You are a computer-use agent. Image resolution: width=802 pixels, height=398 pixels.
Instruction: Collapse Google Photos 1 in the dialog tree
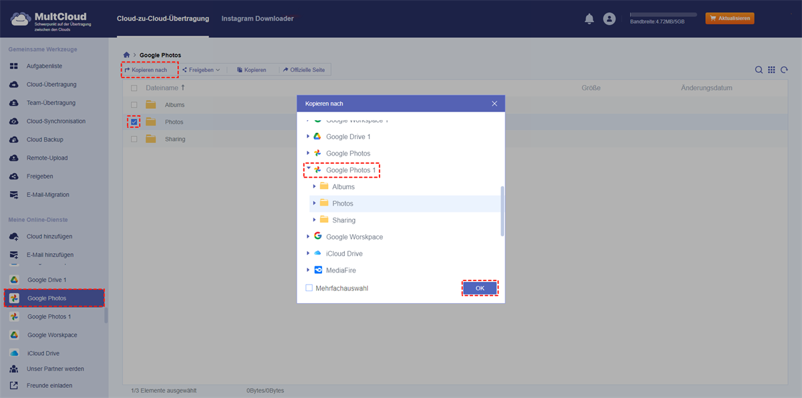[x=308, y=170]
